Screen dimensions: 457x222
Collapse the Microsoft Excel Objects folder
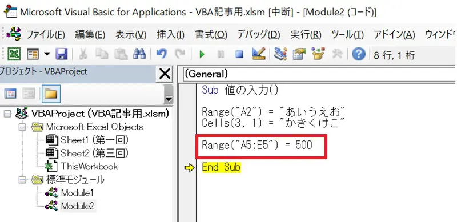point(22,127)
